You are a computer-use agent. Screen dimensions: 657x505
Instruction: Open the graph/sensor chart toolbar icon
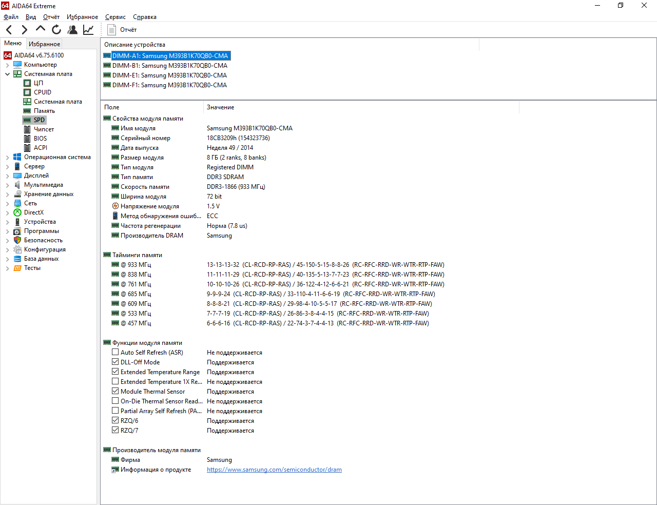88,30
